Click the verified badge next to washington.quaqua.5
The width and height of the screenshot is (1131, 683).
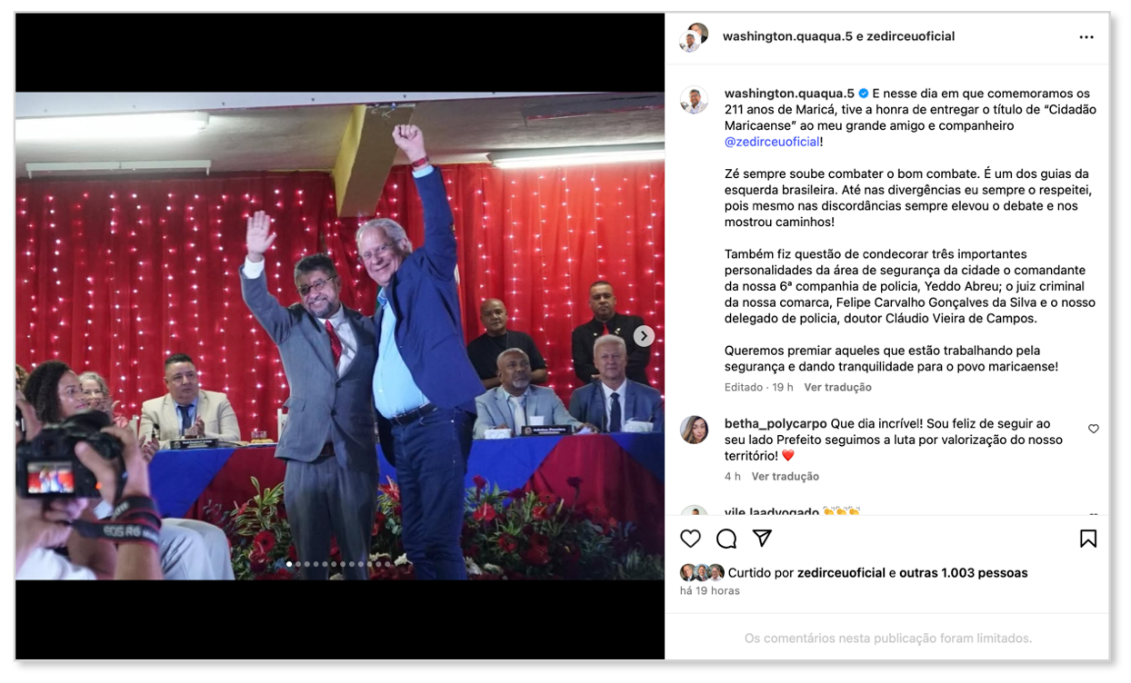point(864,94)
